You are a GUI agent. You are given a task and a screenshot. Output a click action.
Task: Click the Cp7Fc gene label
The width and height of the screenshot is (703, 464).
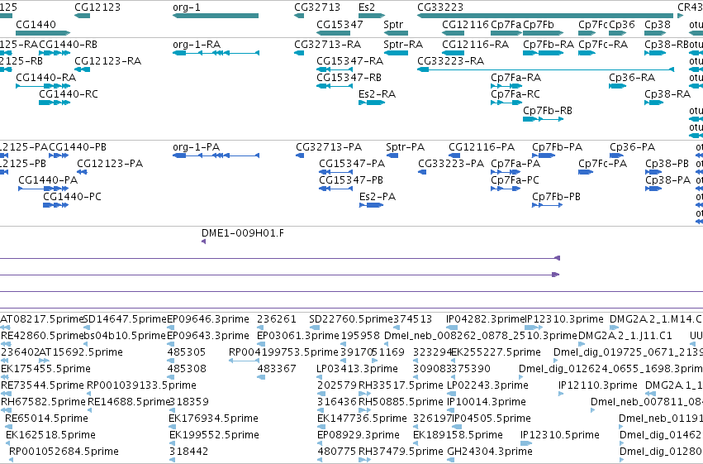pos(592,24)
